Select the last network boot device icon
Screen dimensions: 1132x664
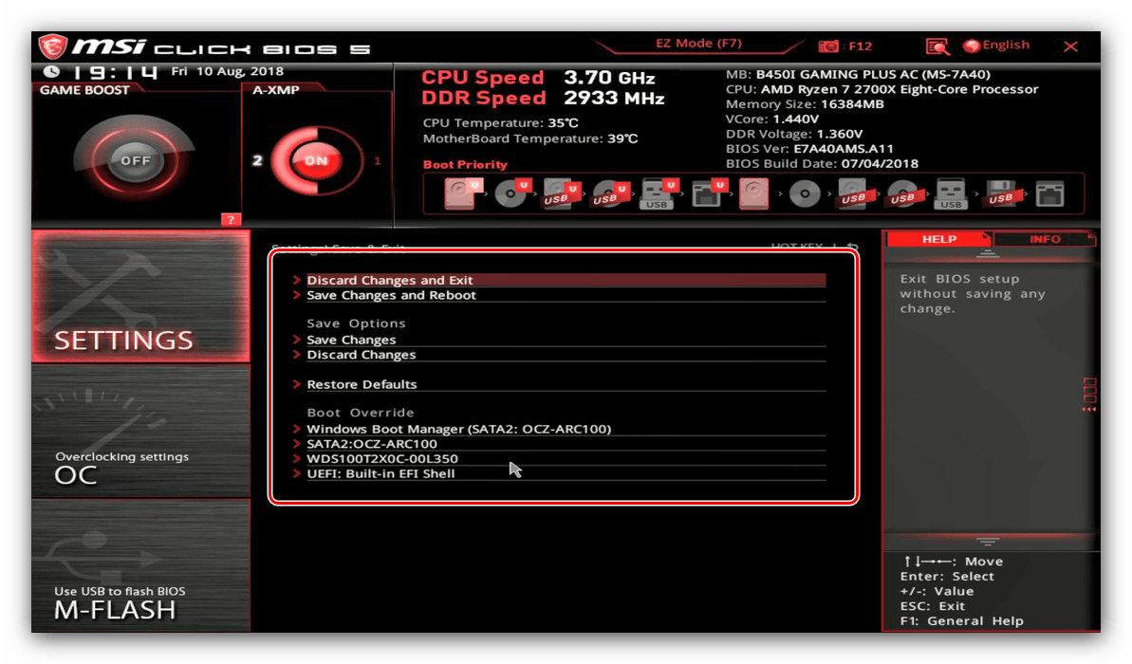pos(1049,194)
